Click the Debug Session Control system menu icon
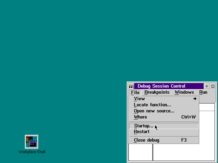This screenshot has height=163, width=218. (131, 86)
